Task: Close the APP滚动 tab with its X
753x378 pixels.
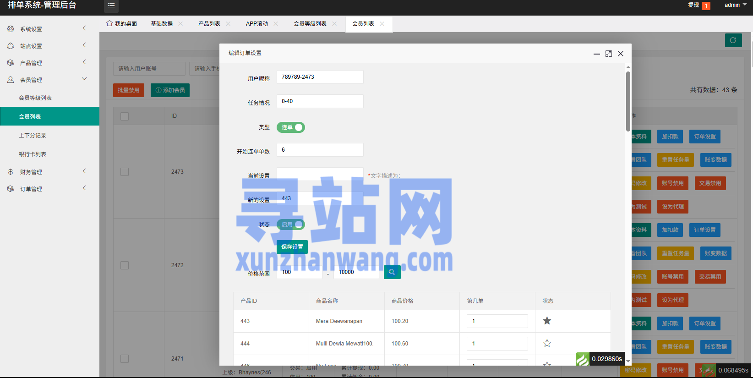Action: coord(276,24)
